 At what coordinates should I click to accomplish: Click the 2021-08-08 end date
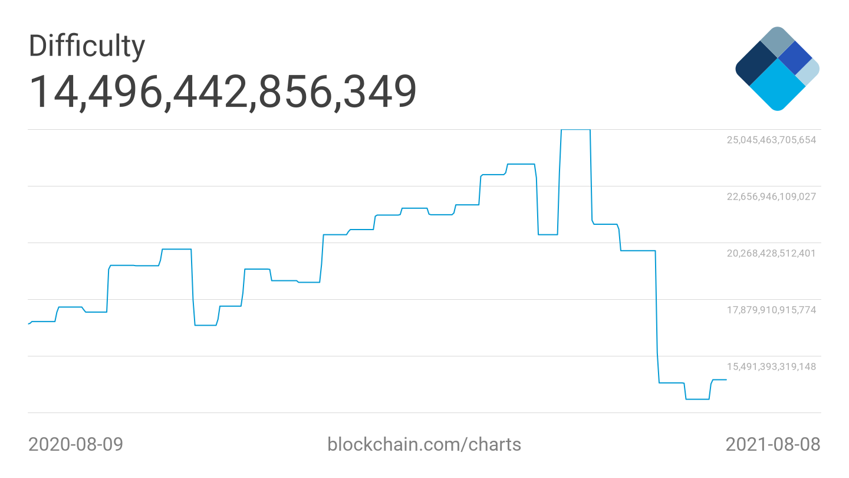click(x=772, y=444)
